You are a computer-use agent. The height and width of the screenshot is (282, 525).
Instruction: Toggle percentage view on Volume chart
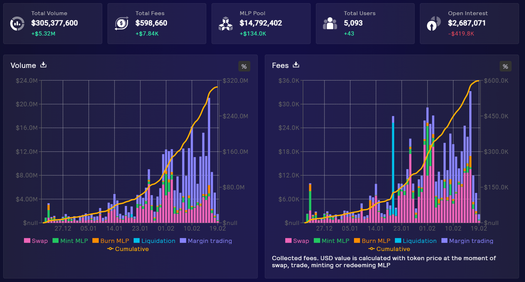coord(244,66)
